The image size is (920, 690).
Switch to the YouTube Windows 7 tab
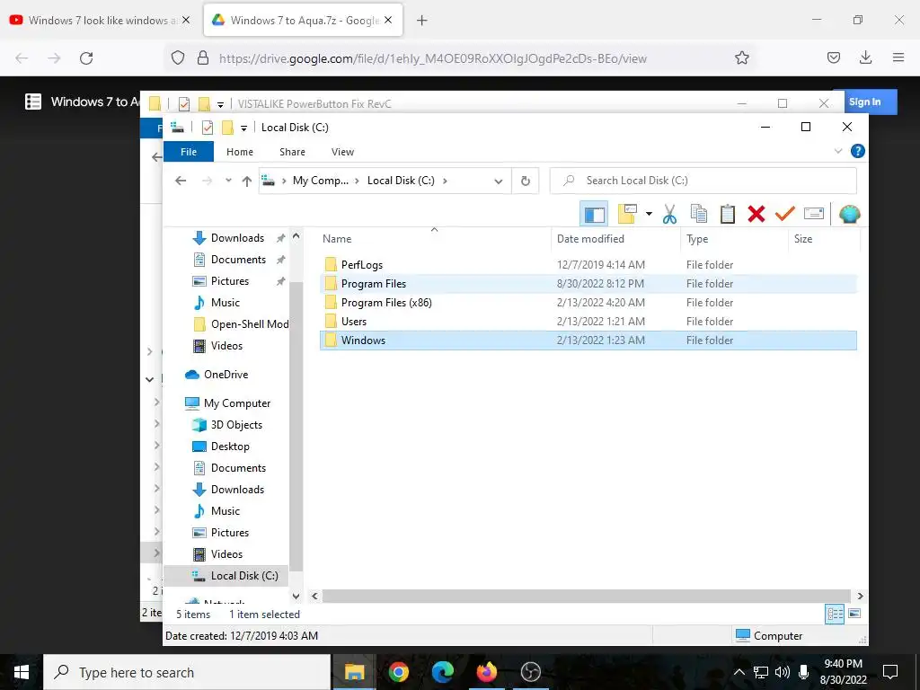tap(101, 21)
